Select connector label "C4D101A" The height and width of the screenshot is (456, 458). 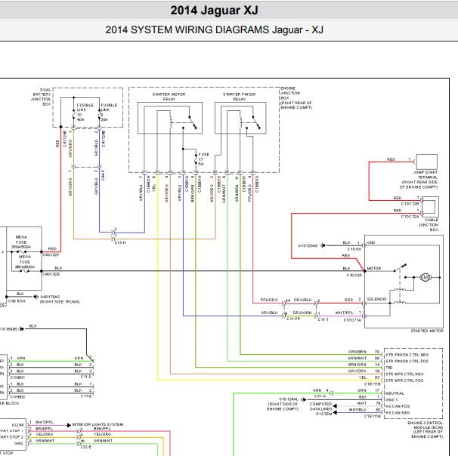click(x=17, y=301)
